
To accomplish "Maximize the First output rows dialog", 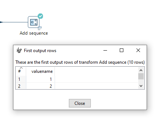I will tap(122, 50).
